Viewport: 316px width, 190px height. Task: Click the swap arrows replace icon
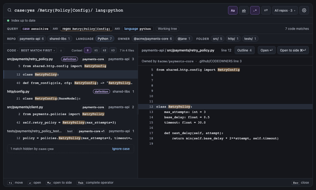[x=266, y=10]
